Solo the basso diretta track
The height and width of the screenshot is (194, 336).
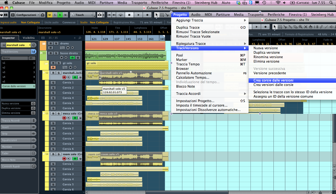coord(56,53)
